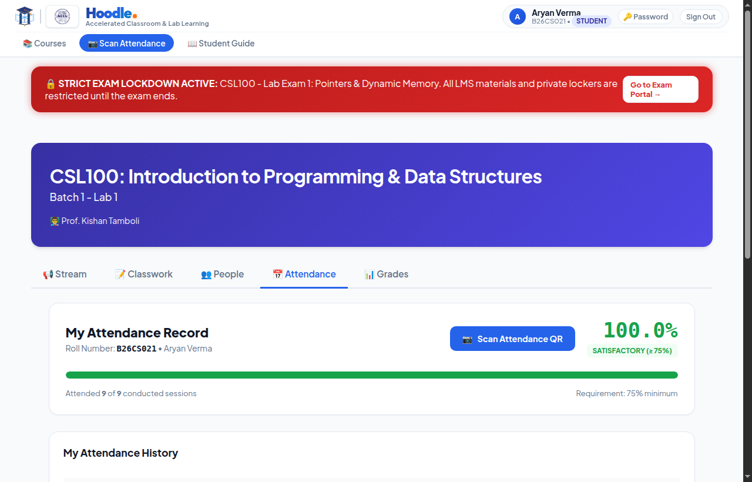This screenshot has height=482, width=752.
Task: Click 'Accelerated Classroom & Lab Learning' tagline
Action: click(x=147, y=24)
